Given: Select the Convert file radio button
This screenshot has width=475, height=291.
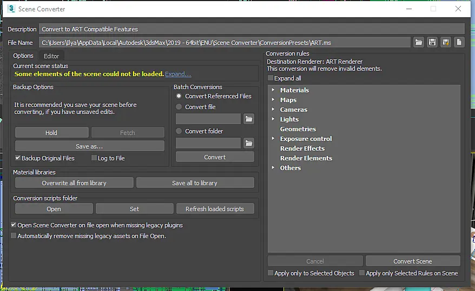Looking at the screenshot, I should click(179, 107).
